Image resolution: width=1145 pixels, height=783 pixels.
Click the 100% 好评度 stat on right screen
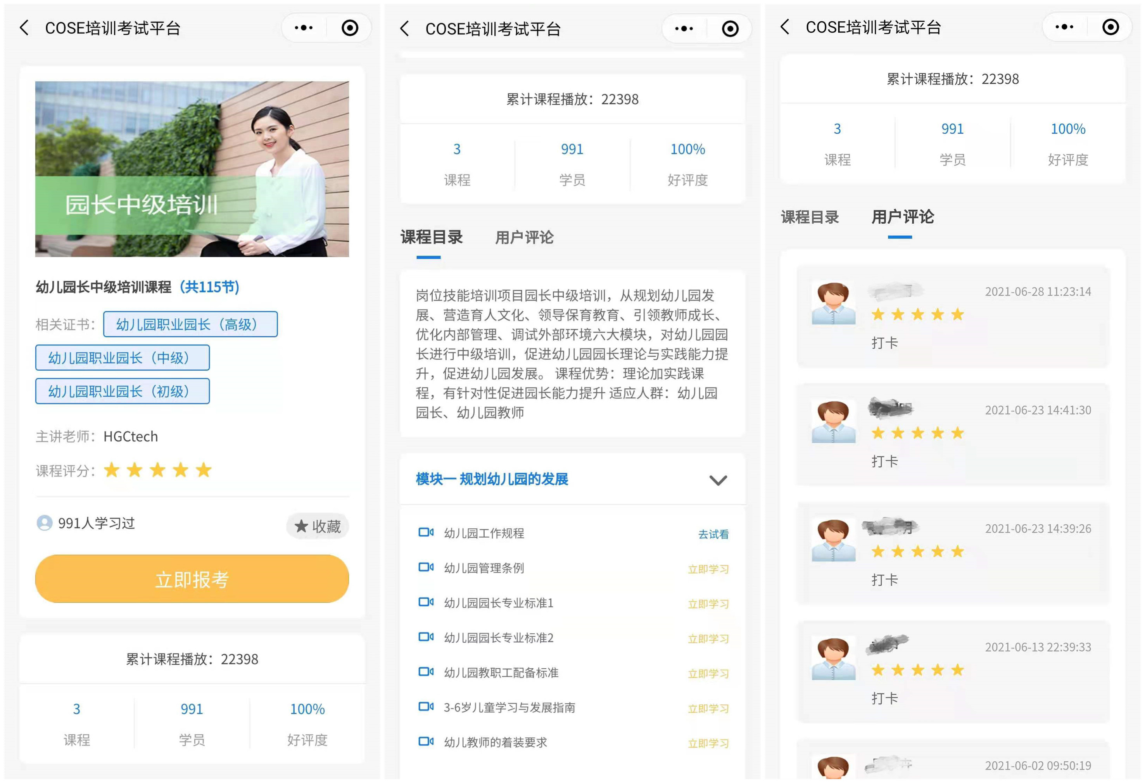pos(1068,143)
